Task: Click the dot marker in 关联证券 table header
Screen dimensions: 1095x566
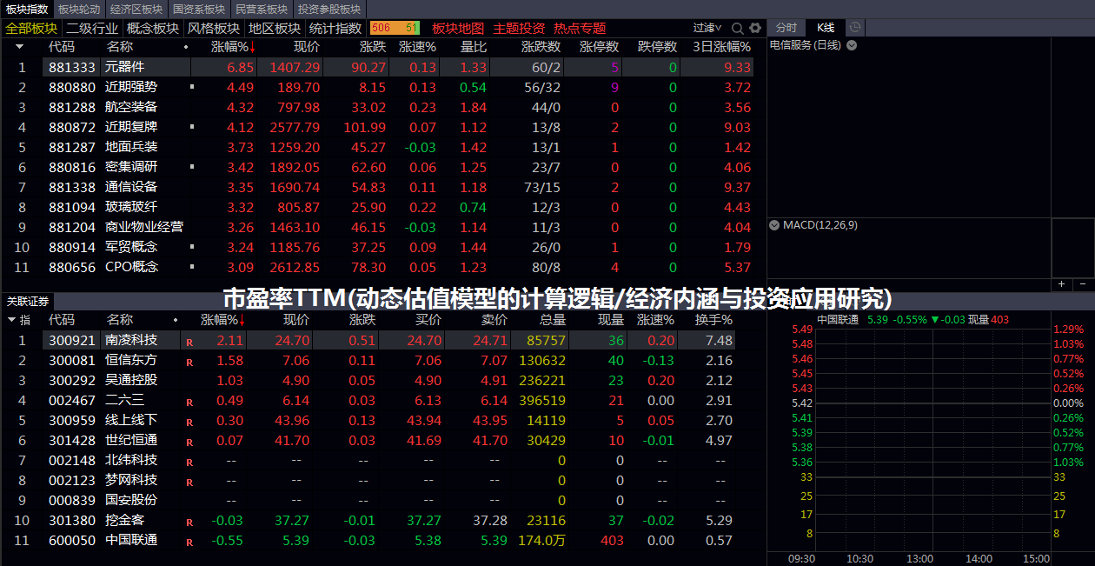Action: (176, 321)
